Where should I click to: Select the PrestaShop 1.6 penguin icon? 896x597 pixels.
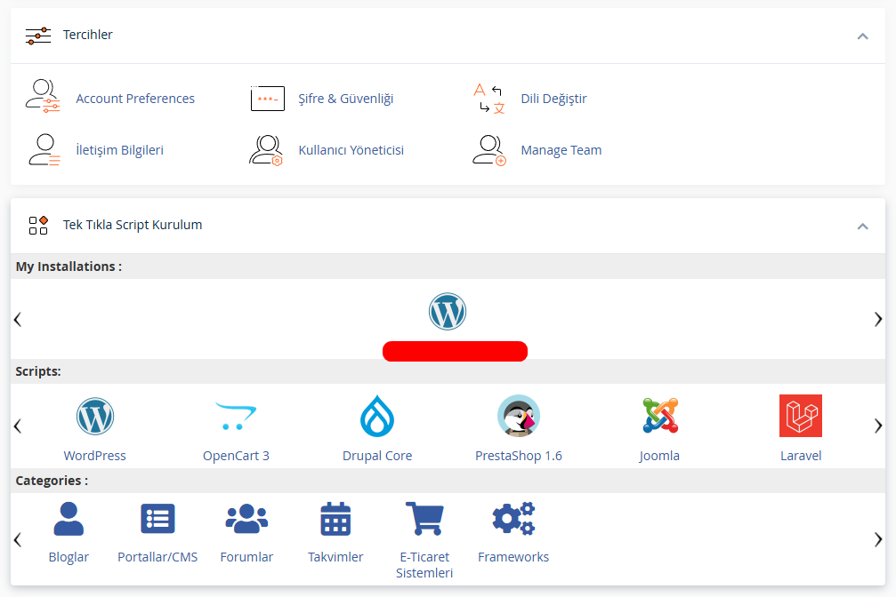coord(518,416)
